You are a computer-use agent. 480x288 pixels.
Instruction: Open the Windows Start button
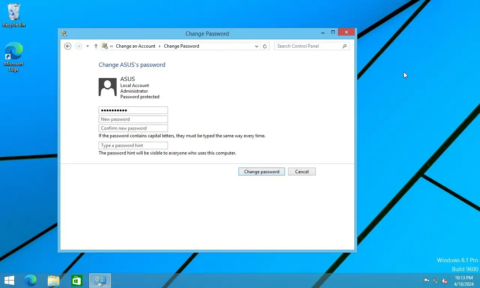pyautogui.click(x=9, y=280)
